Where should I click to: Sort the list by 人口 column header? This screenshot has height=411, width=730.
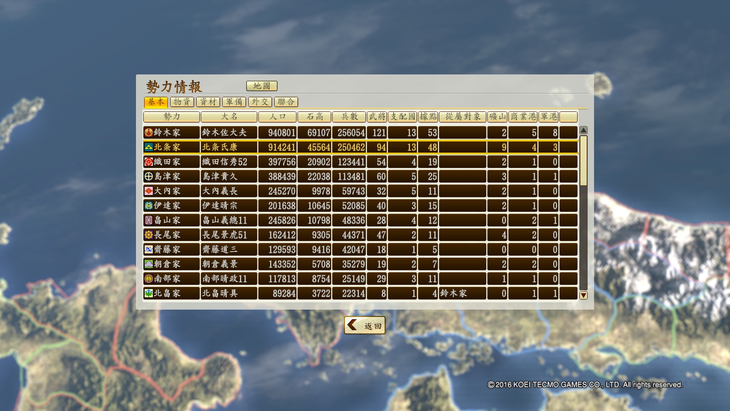pos(277,117)
